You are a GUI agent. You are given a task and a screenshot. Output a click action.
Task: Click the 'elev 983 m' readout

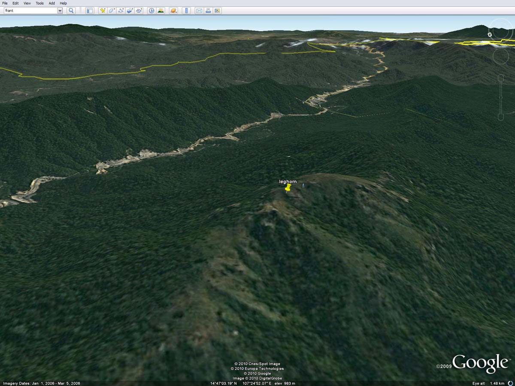click(x=285, y=383)
